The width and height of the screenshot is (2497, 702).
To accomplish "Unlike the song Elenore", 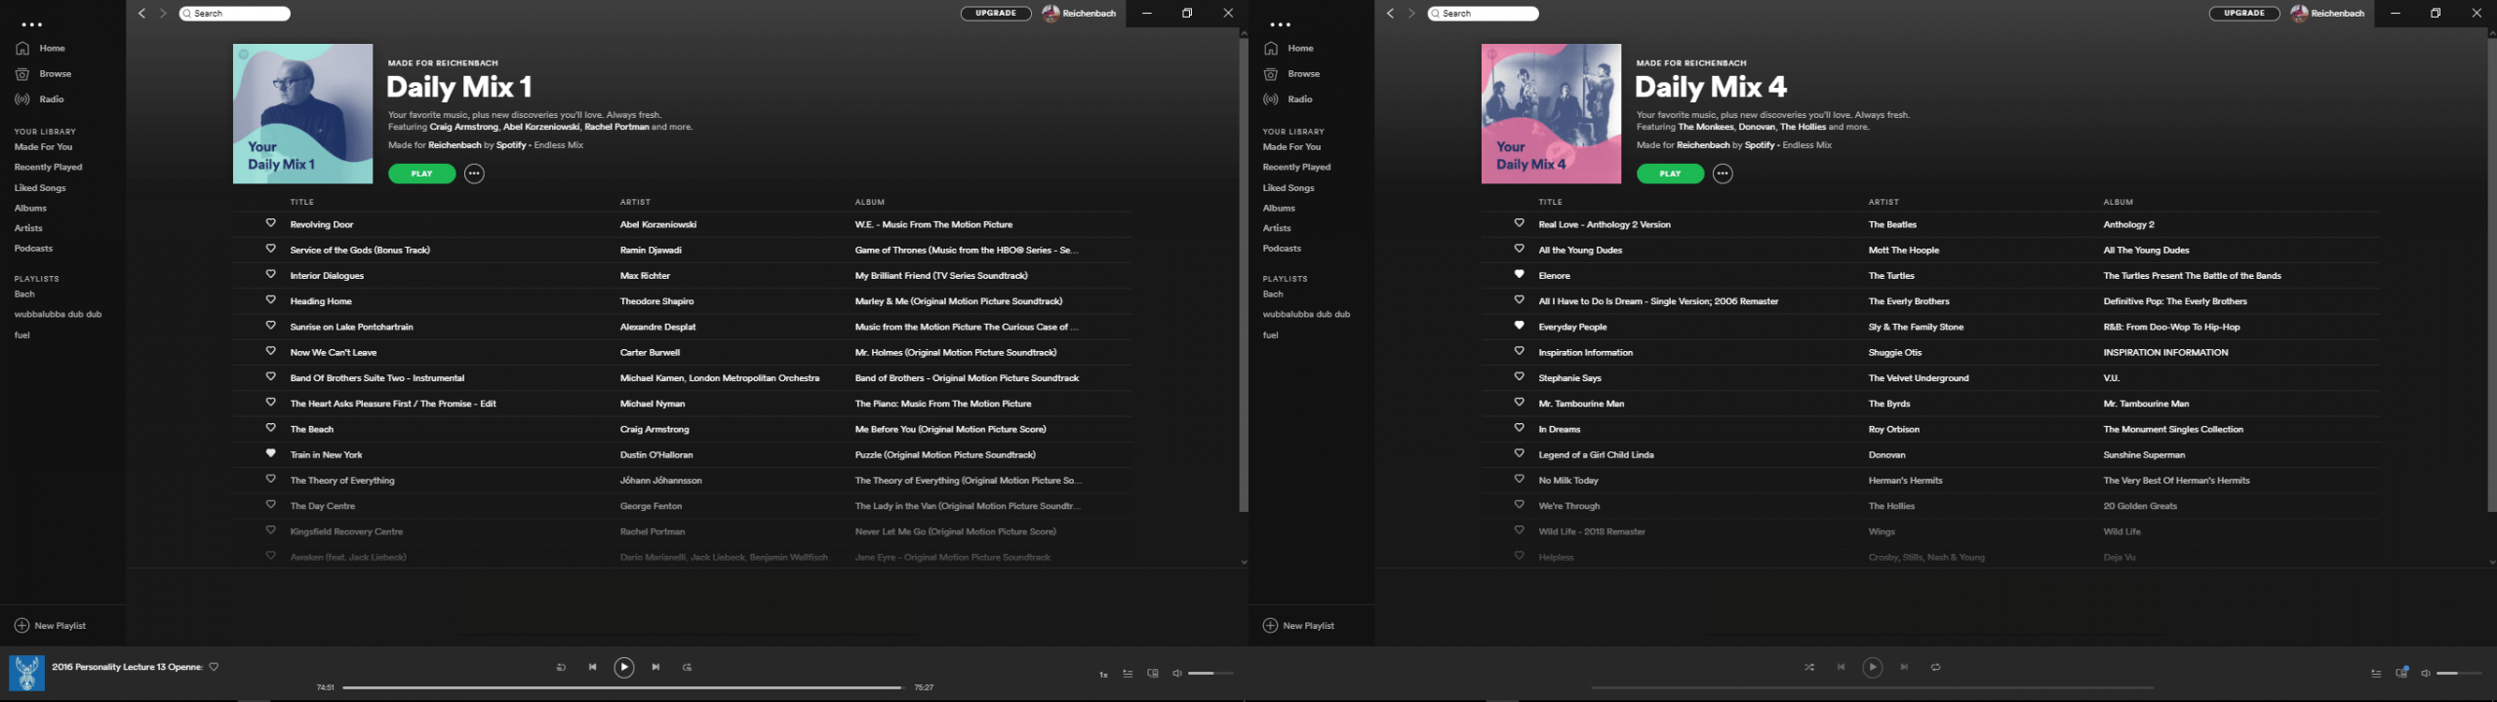I will 1520,274.
